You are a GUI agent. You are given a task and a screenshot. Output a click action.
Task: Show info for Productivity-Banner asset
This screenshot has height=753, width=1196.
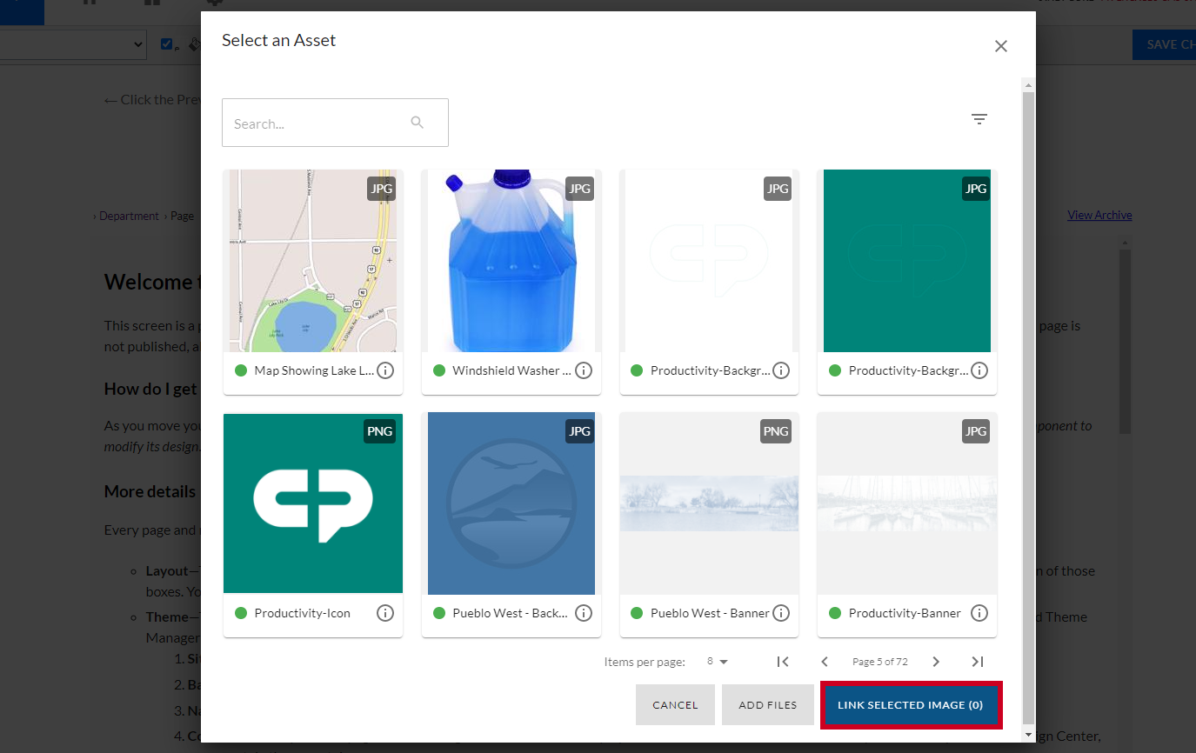979,613
